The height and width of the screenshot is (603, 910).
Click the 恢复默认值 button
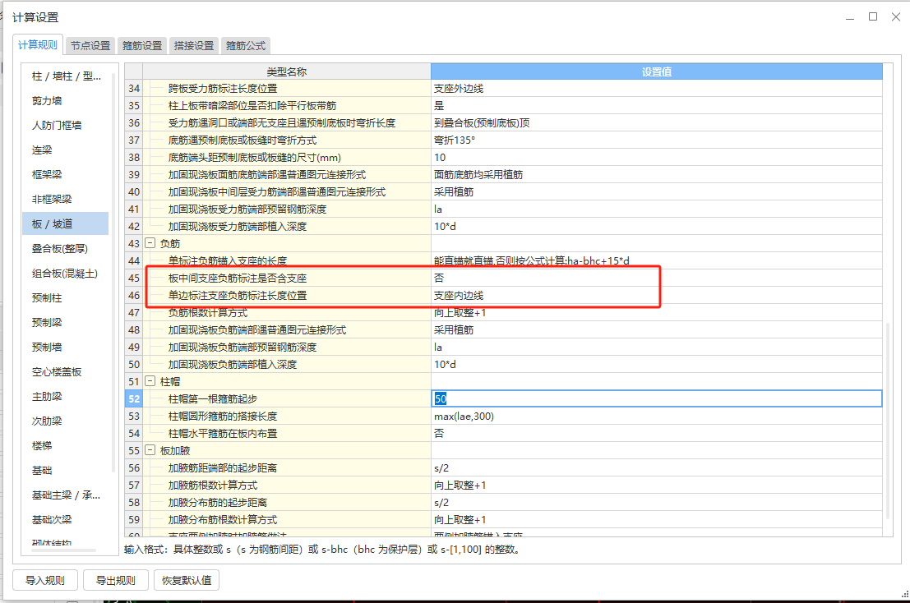pyautogui.click(x=187, y=580)
